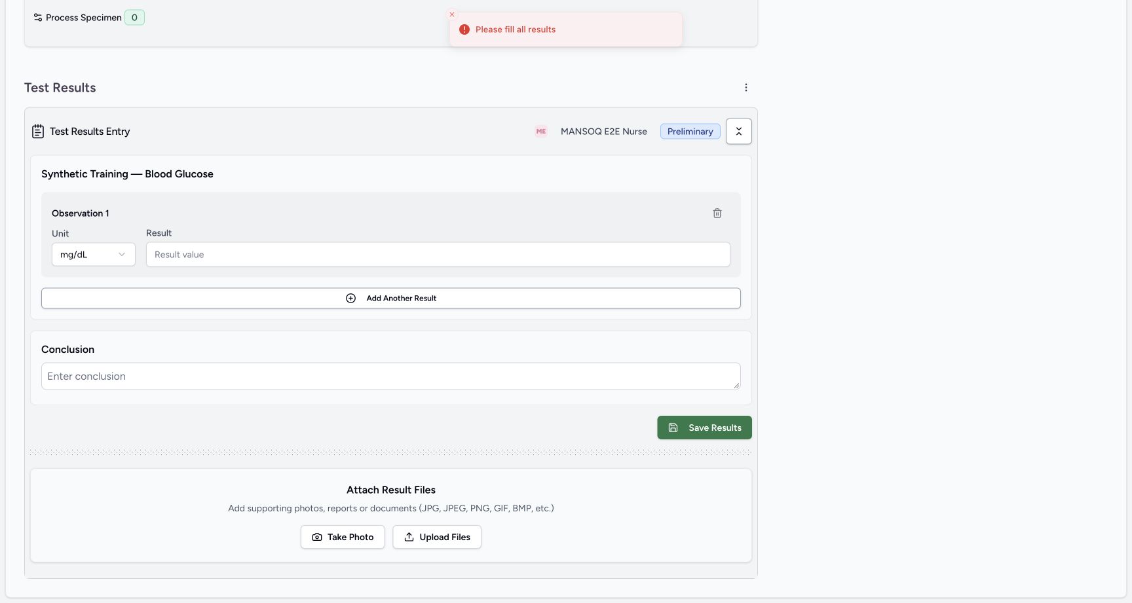Click the Process Specimen label
The image size is (1132, 603).
(84, 18)
